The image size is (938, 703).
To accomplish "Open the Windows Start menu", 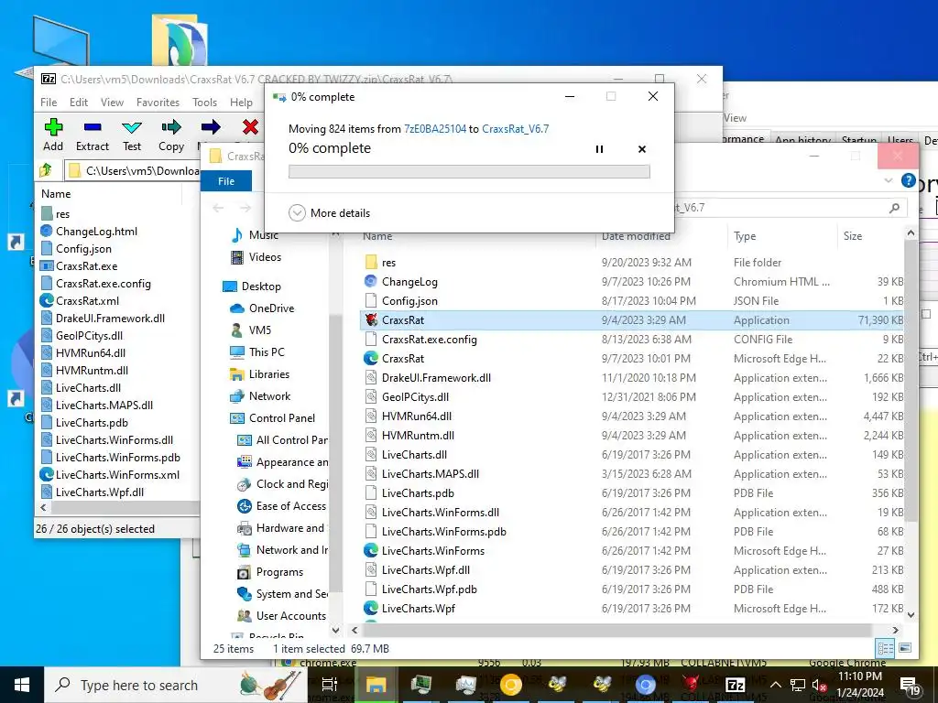I will (22, 685).
